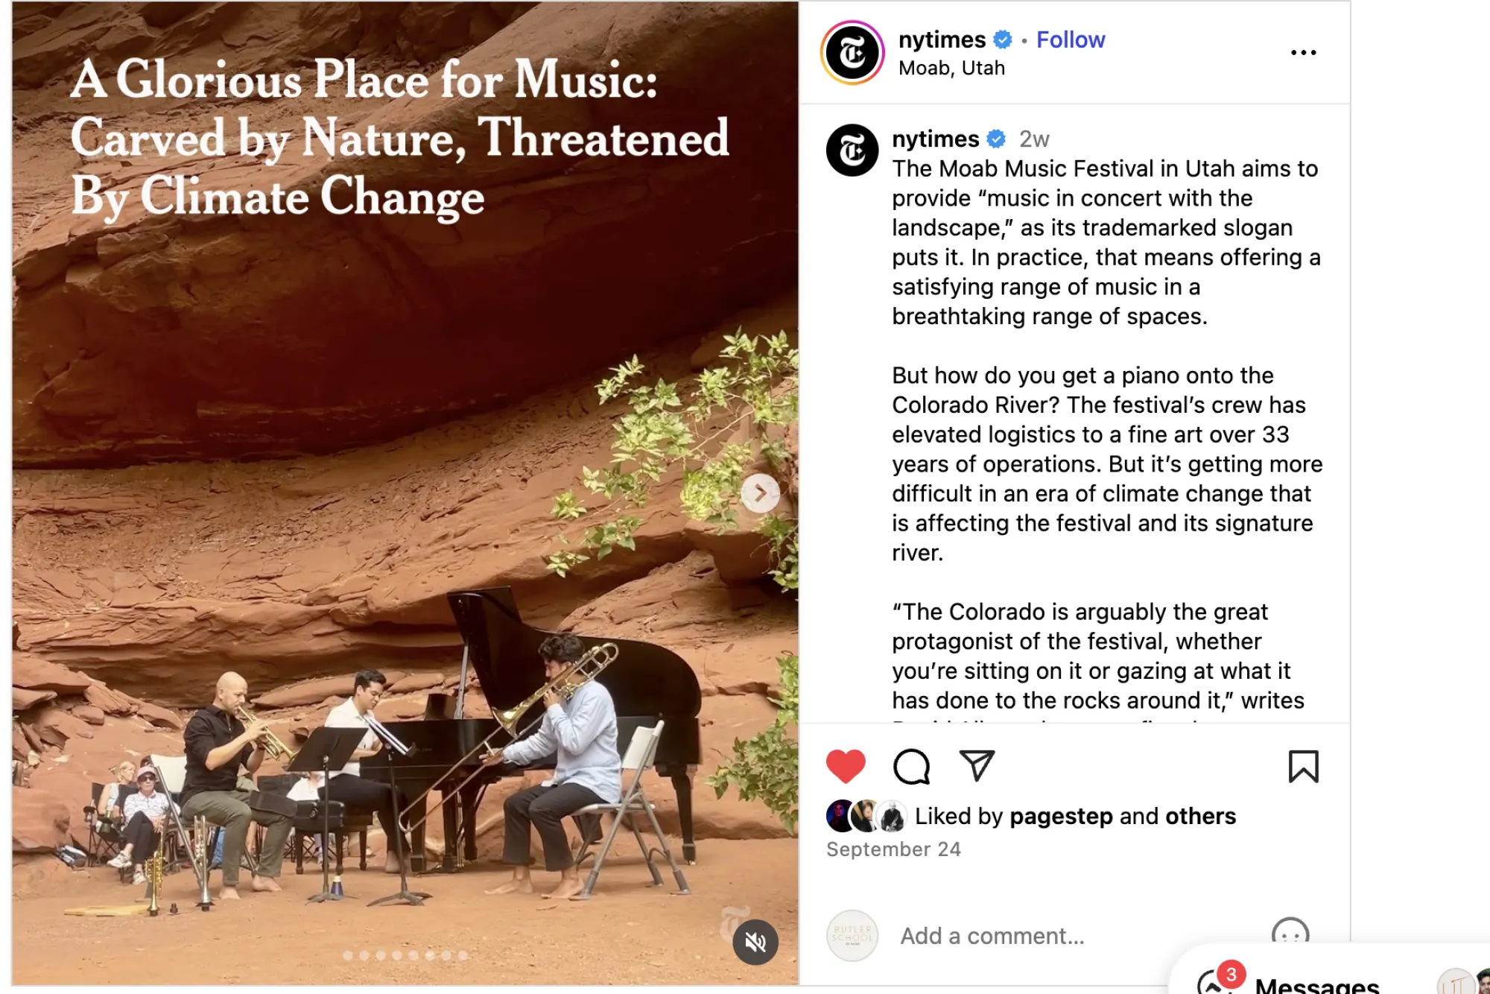
Task: Click nytimes username in post header
Action: coord(942,39)
